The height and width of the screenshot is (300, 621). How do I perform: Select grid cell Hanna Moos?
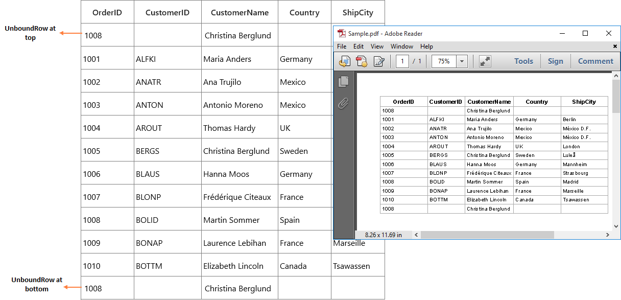coord(240,174)
